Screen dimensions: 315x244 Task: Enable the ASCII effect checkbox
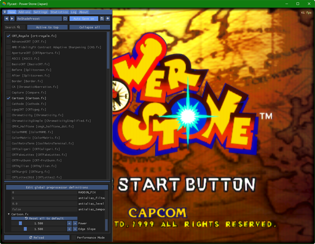point(8,59)
